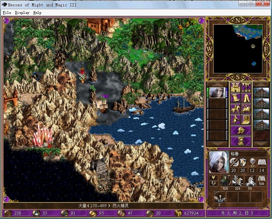
Task: Click the Knowledge book skill icon
Action: [262, 162]
